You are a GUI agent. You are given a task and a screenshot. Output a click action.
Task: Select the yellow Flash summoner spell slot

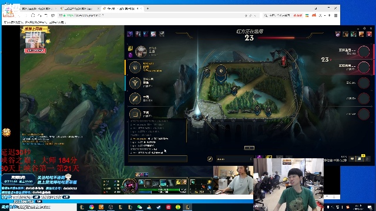[x=268, y=158]
